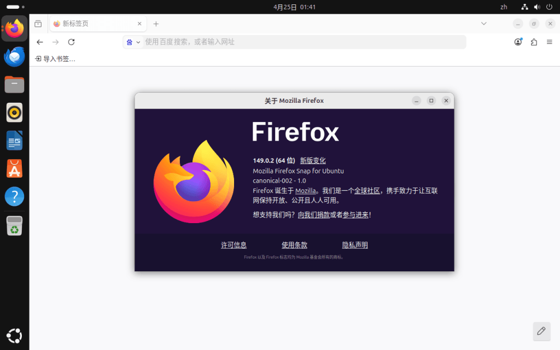Open the Activities pill in top-left corner
This screenshot has width=560, height=350.
point(15,7)
